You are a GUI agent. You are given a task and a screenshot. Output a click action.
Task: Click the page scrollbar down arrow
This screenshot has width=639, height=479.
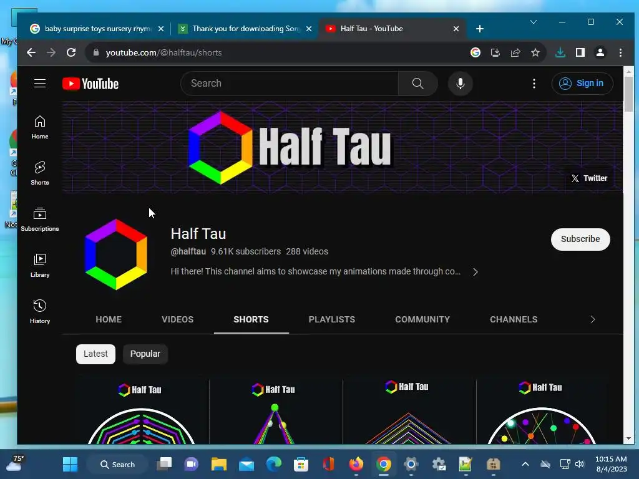[x=628, y=439]
